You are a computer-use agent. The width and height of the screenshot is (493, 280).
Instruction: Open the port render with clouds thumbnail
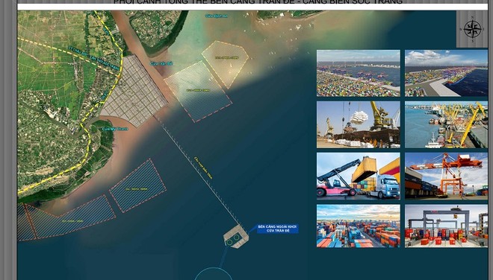coord(446,73)
